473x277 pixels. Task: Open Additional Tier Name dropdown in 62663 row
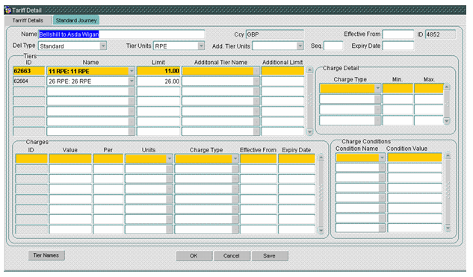pos(256,71)
